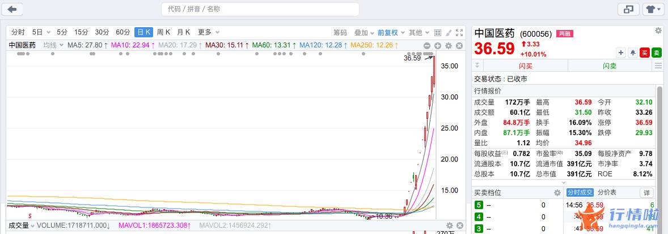Set a price alert with bell icon
The width and height of the screenshot is (668, 234).
point(633,53)
